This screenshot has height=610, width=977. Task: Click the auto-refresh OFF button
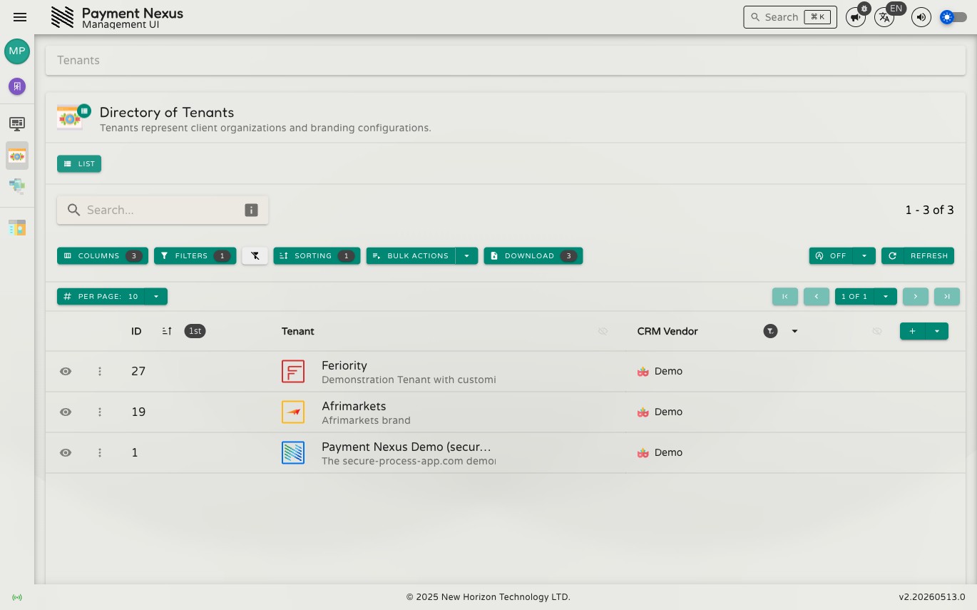click(x=831, y=255)
